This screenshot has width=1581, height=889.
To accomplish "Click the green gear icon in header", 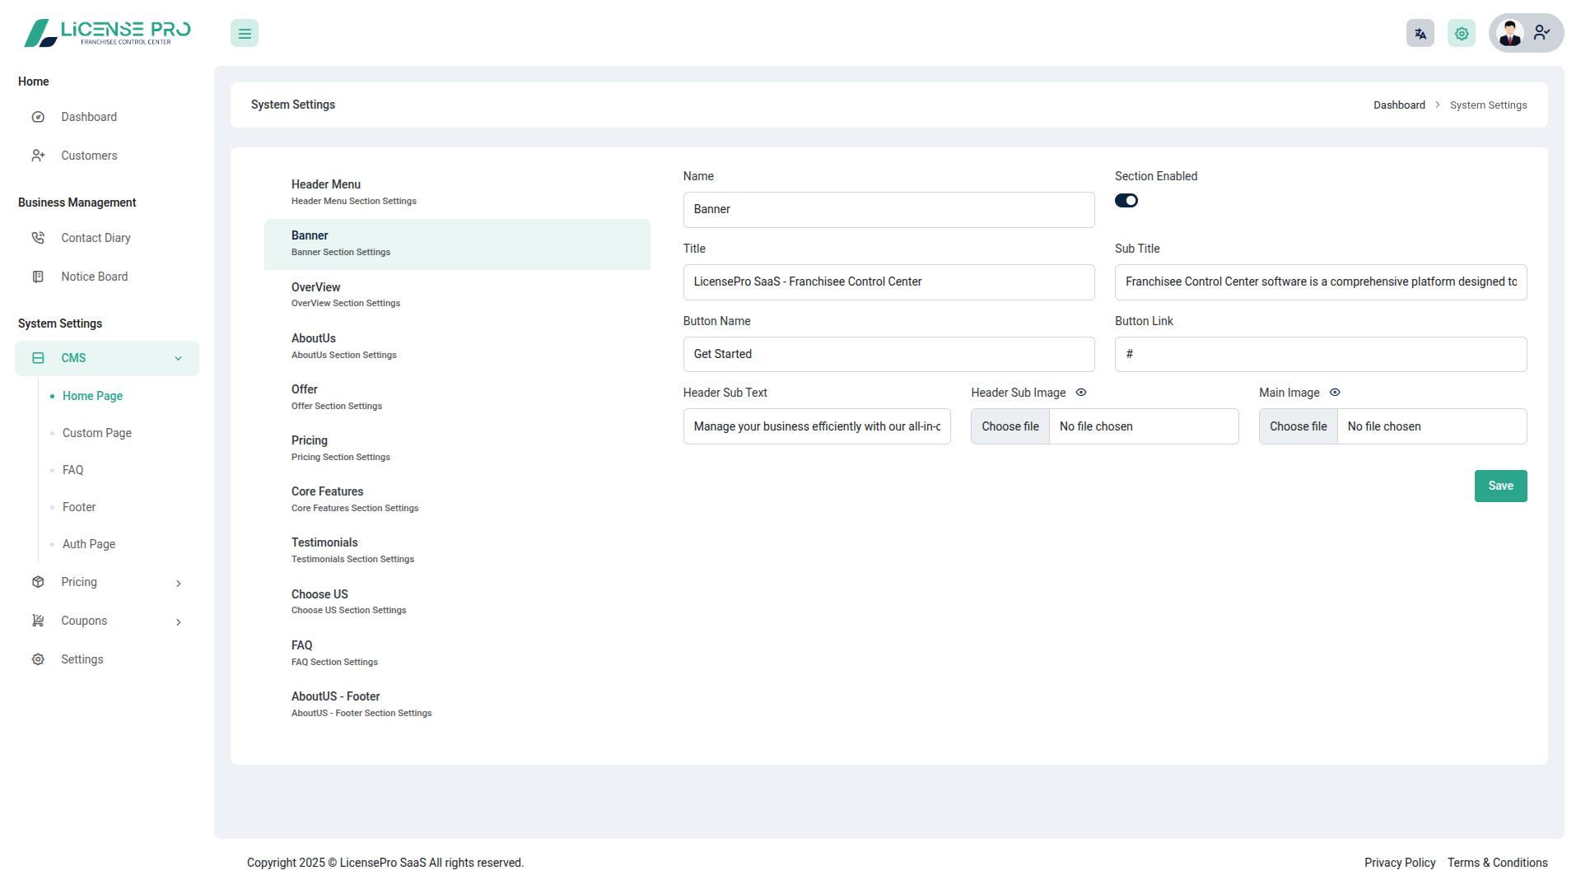I will pyautogui.click(x=1462, y=34).
